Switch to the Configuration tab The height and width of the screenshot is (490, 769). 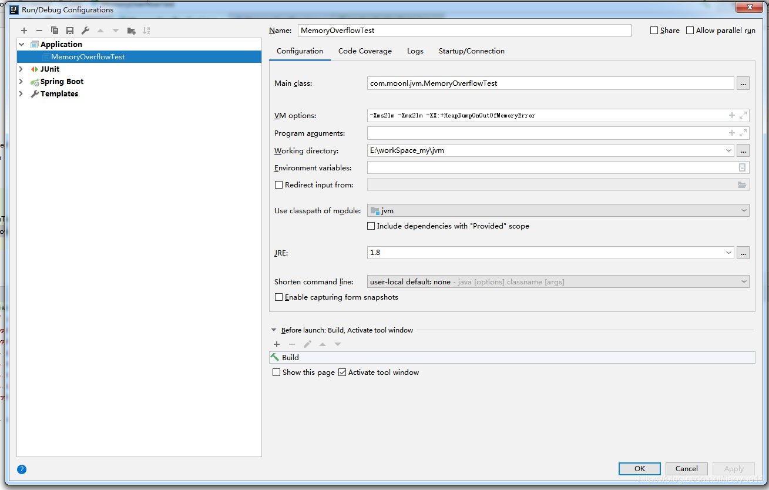300,51
